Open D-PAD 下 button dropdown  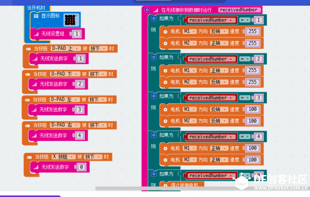[x=65, y=74]
